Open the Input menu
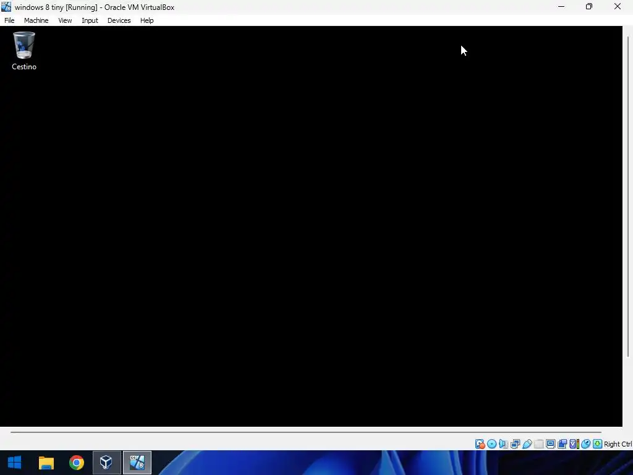This screenshot has height=475, width=633. click(x=90, y=20)
